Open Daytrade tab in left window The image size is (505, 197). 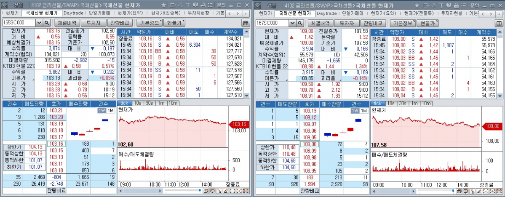(73, 13)
